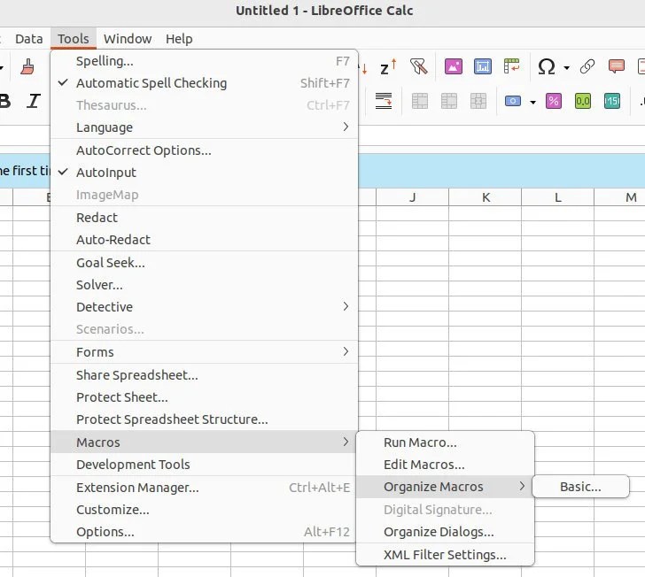Insert an image via pink picture icon
Screen dimensions: 645x577
coord(454,66)
